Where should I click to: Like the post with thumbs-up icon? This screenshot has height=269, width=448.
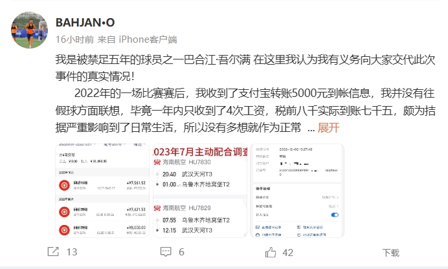pos(271,252)
